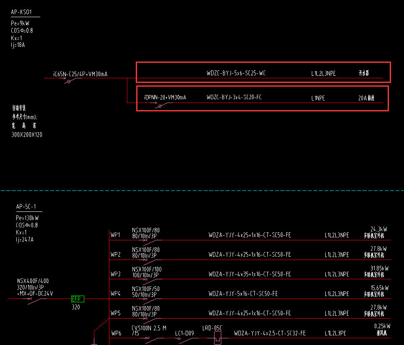Select the L1L2L3PE phase label on WP6
The height and width of the screenshot is (345, 404).
(335, 333)
